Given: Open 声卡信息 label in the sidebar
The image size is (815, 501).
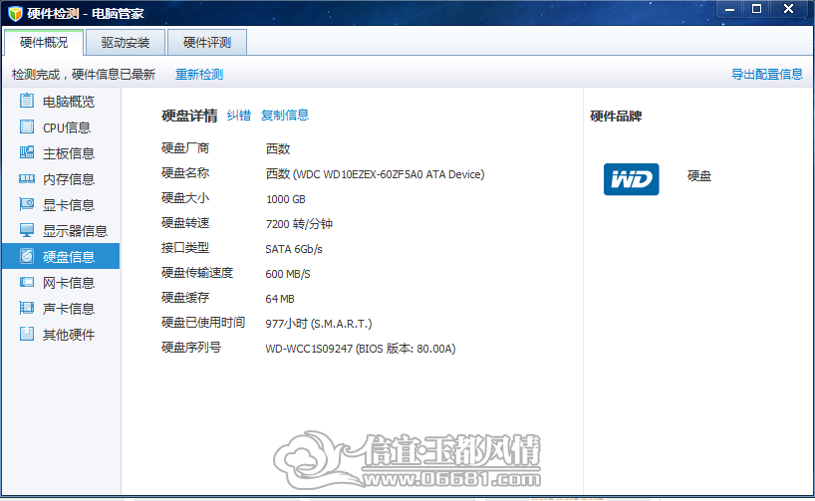Looking at the screenshot, I should 69,309.
